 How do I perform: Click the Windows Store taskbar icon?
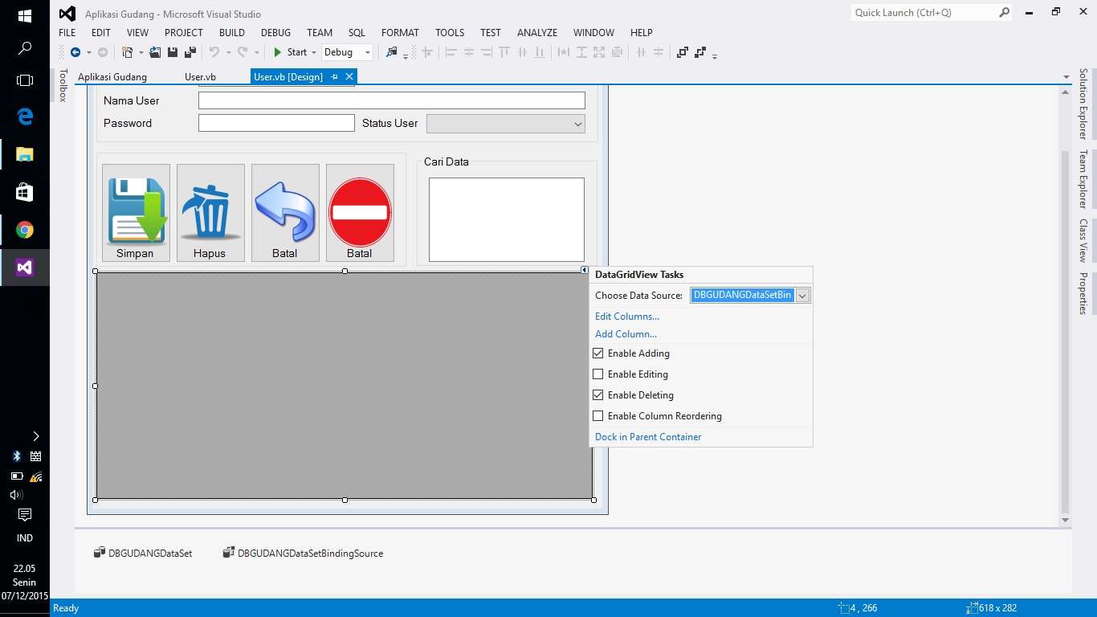(x=25, y=192)
